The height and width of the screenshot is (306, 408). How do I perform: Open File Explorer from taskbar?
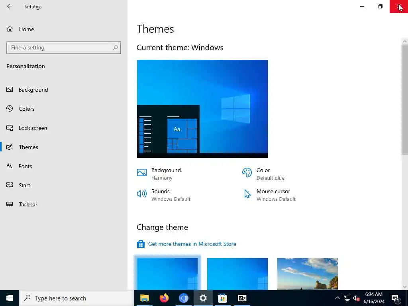coord(144,298)
